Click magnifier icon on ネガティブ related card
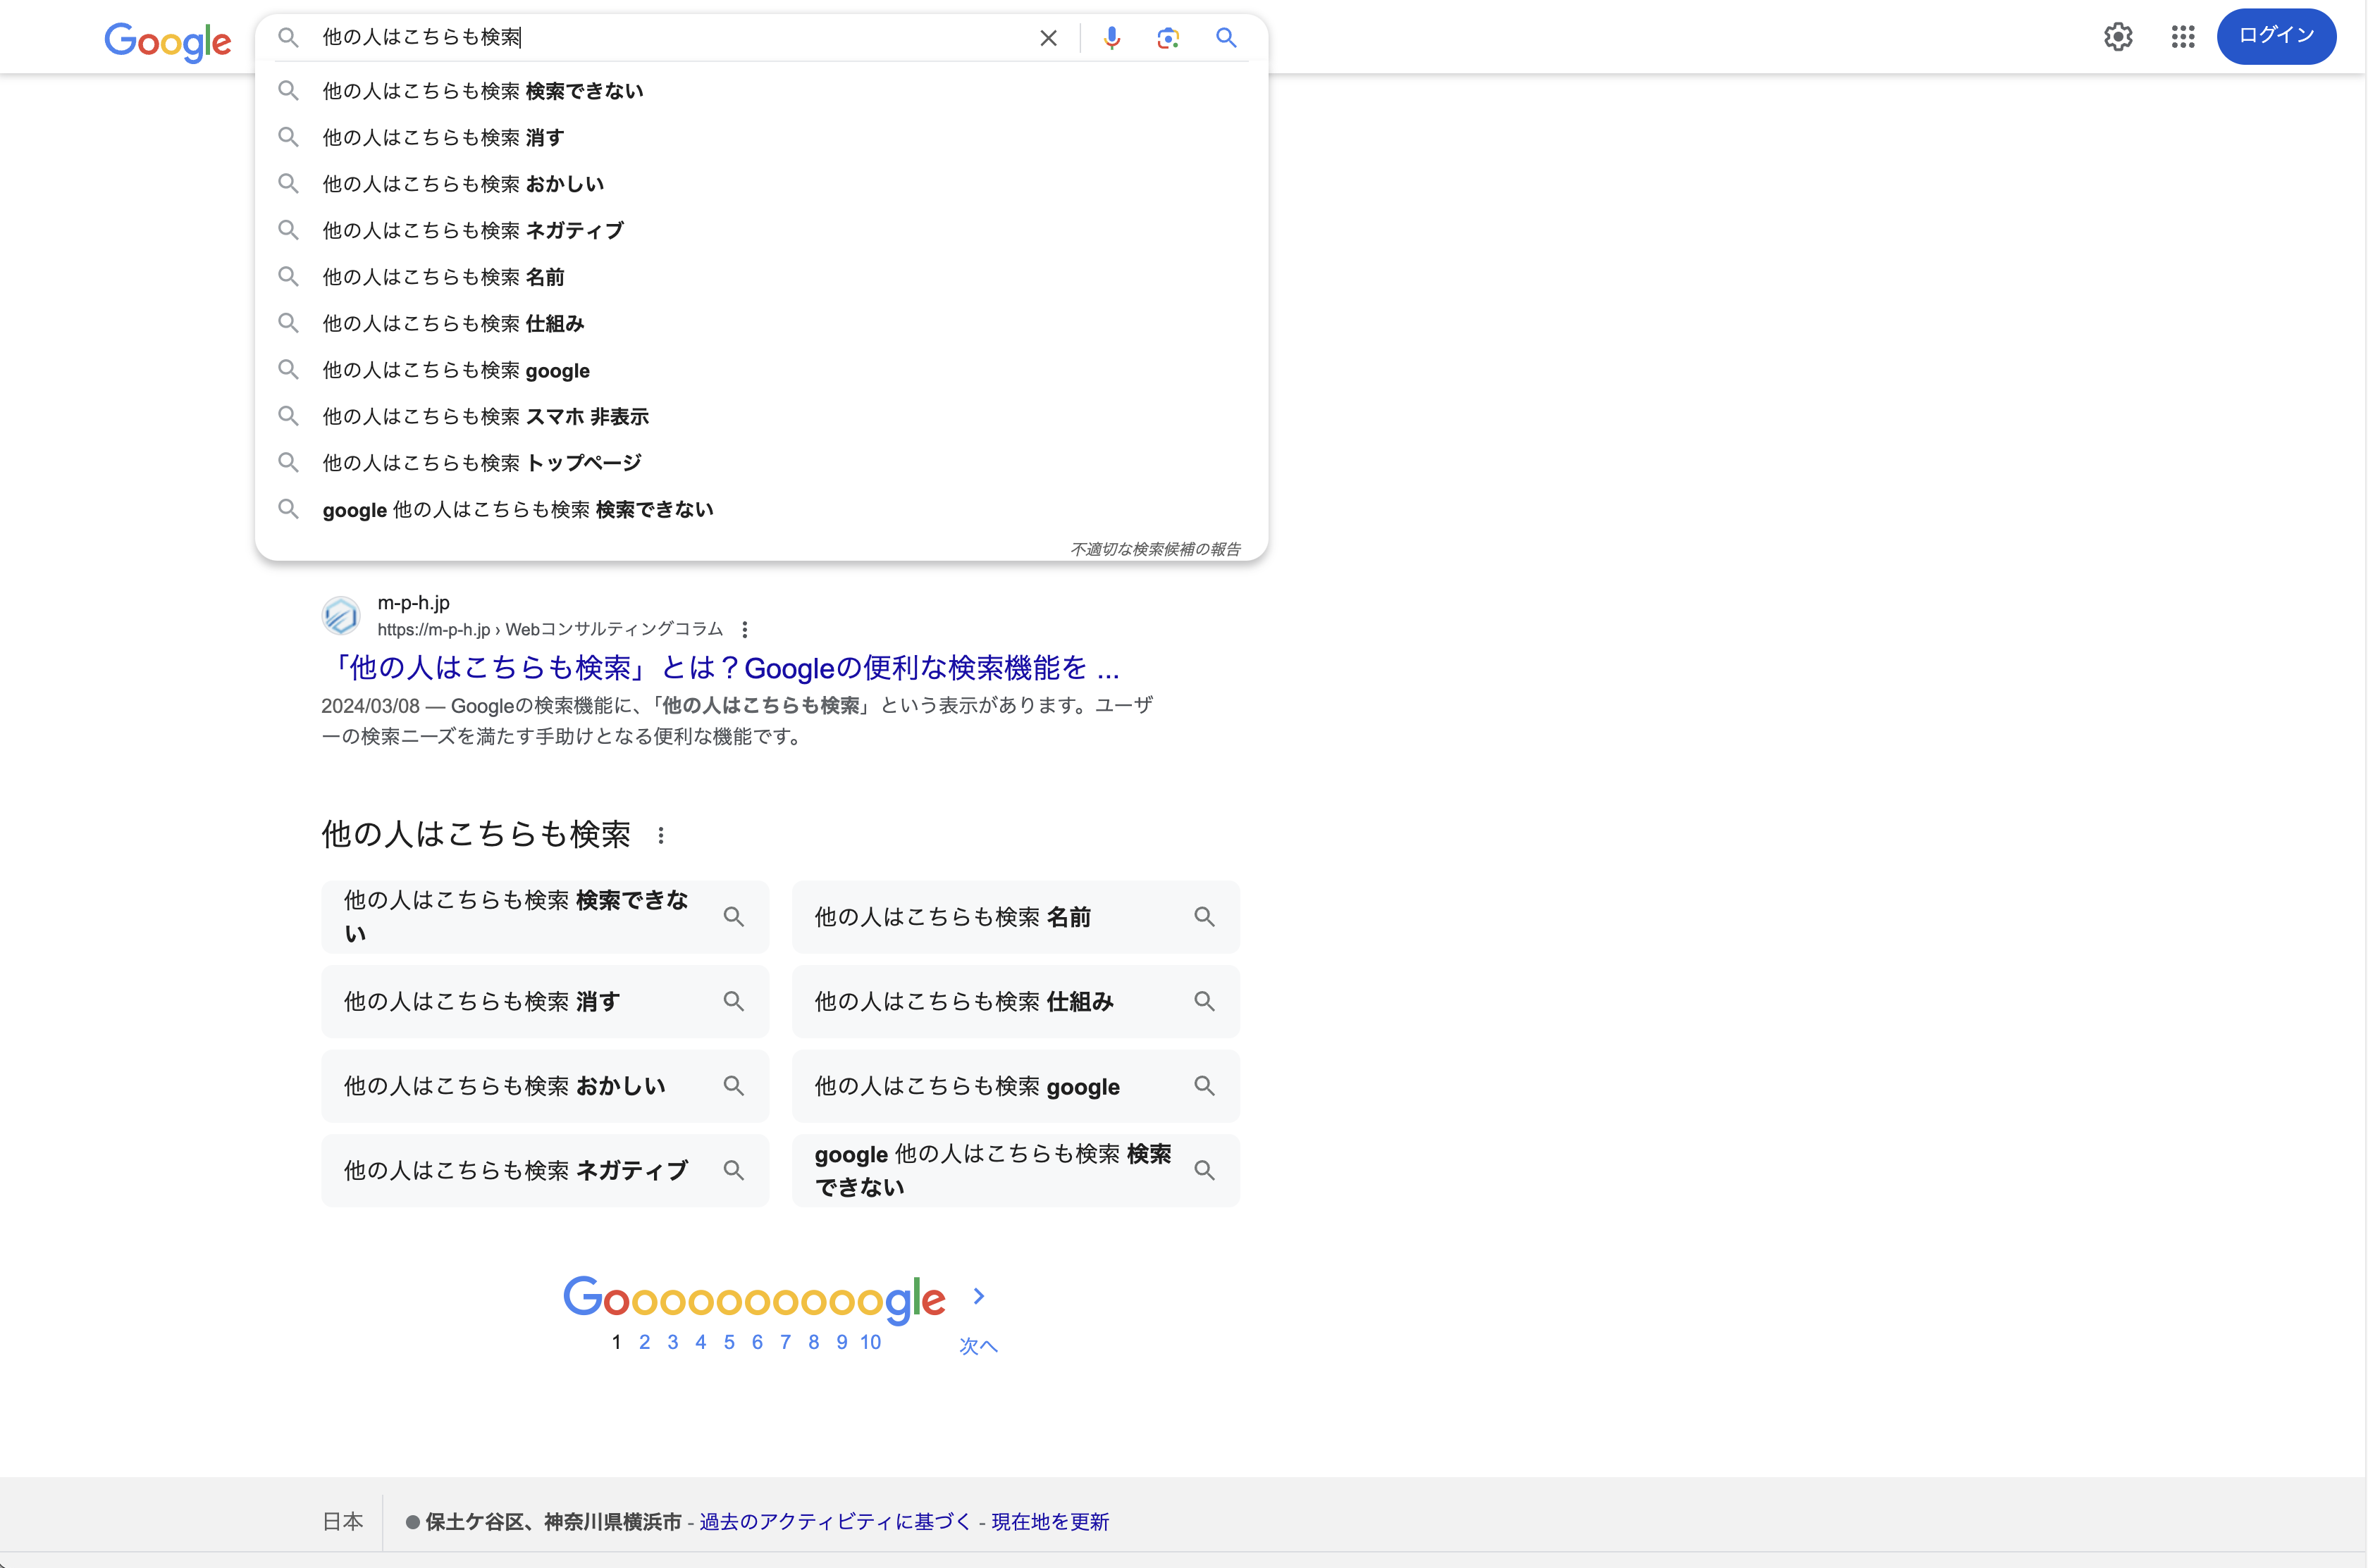Viewport: 2368px width, 1568px height. (734, 1170)
